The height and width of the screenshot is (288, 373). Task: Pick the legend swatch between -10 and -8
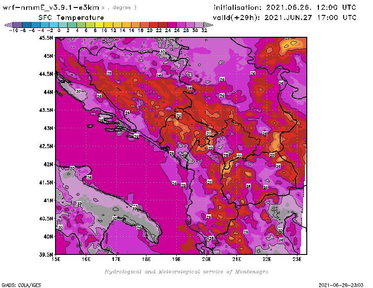point(18,25)
